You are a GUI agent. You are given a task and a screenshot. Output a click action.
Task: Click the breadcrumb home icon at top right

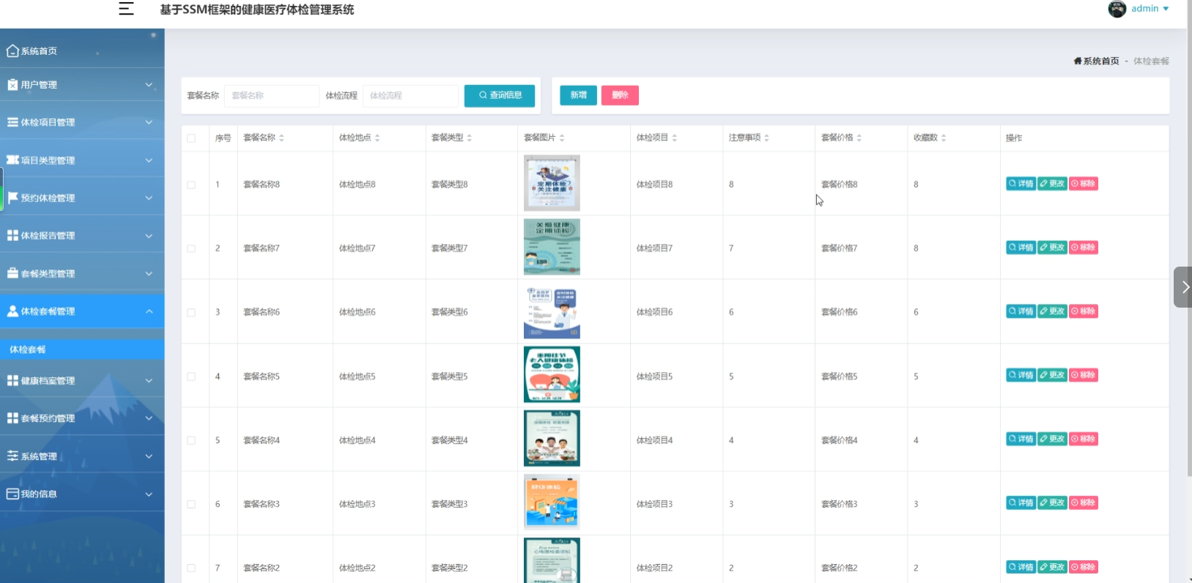[1078, 61]
